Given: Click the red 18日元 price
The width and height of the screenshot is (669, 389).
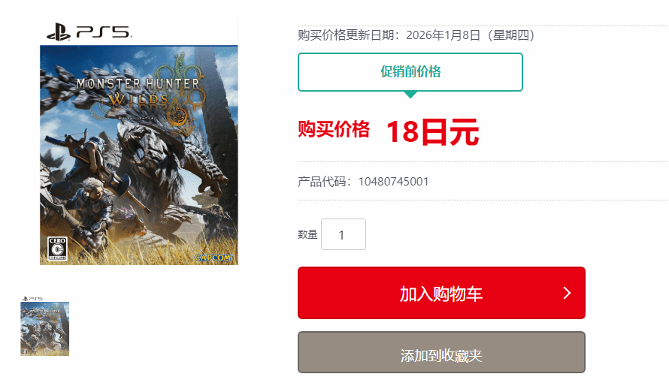Looking at the screenshot, I should click(x=433, y=132).
